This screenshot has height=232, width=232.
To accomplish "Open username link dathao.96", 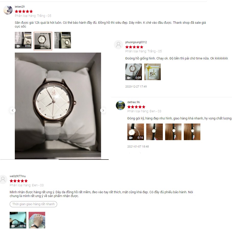I will point(133,102).
